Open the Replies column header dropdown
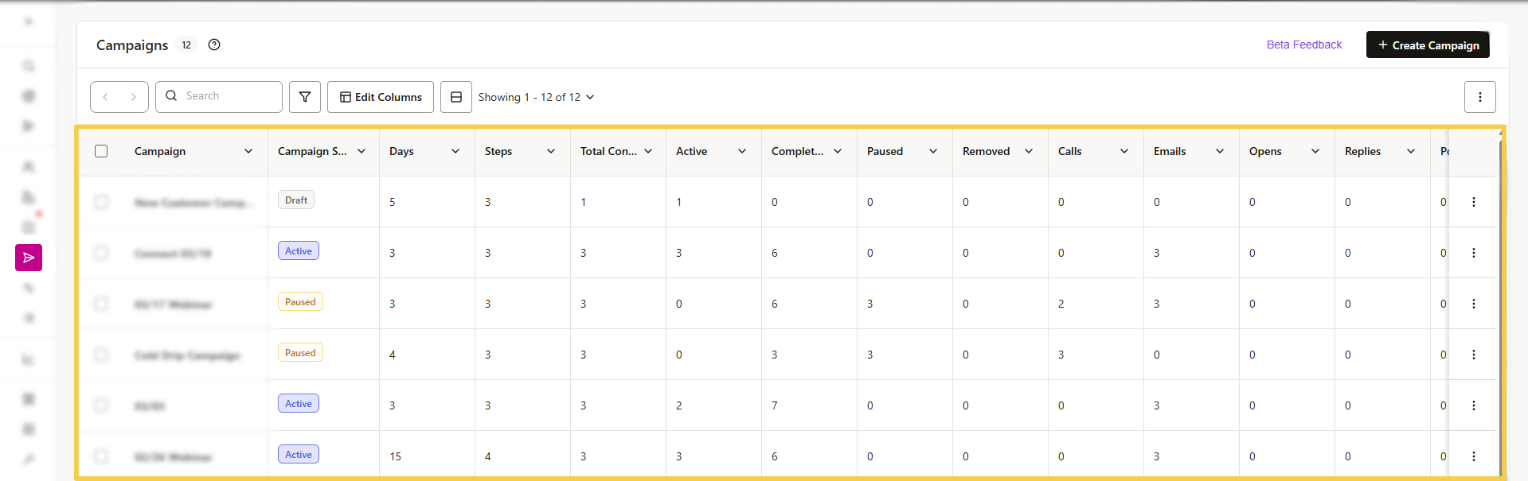 (1411, 151)
